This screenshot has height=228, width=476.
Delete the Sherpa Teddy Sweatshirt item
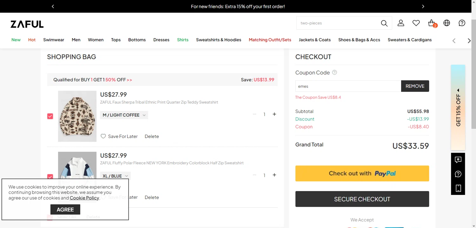point(152,136)
